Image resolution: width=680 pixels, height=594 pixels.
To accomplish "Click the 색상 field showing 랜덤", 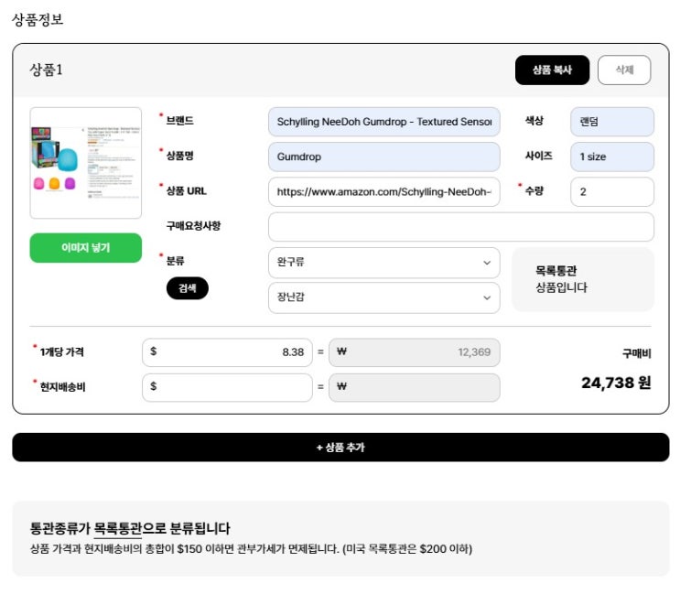I will pyautogui.click(x=612, y=122).
